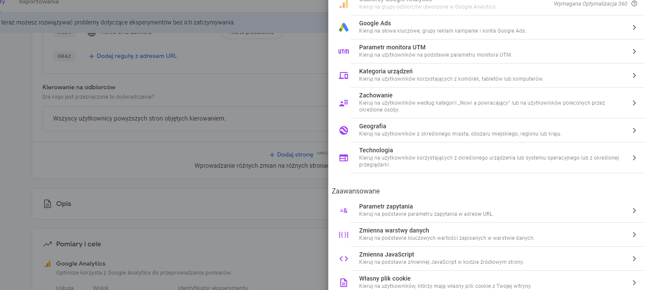Click the help icon beside Wymagana Optymalizacja 360
Image resolution: width=645 pixels, height=290 pixels.
[x=634, y=4]
